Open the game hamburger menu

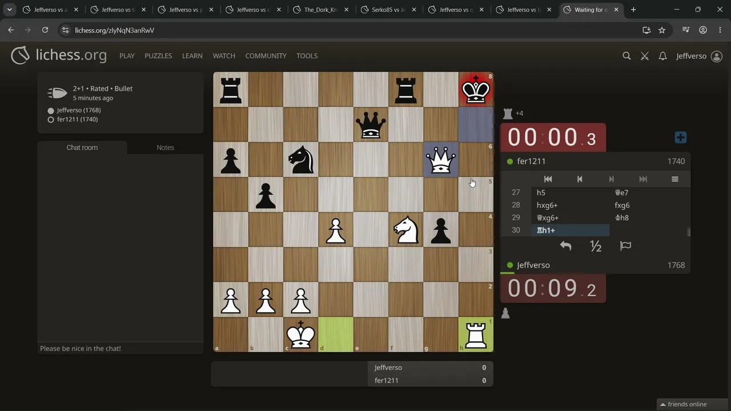(674, 179)
